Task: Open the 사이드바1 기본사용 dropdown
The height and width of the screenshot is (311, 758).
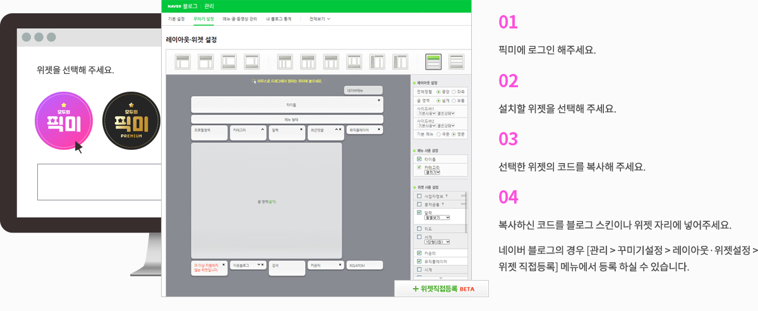Action: tap(426, 113)
